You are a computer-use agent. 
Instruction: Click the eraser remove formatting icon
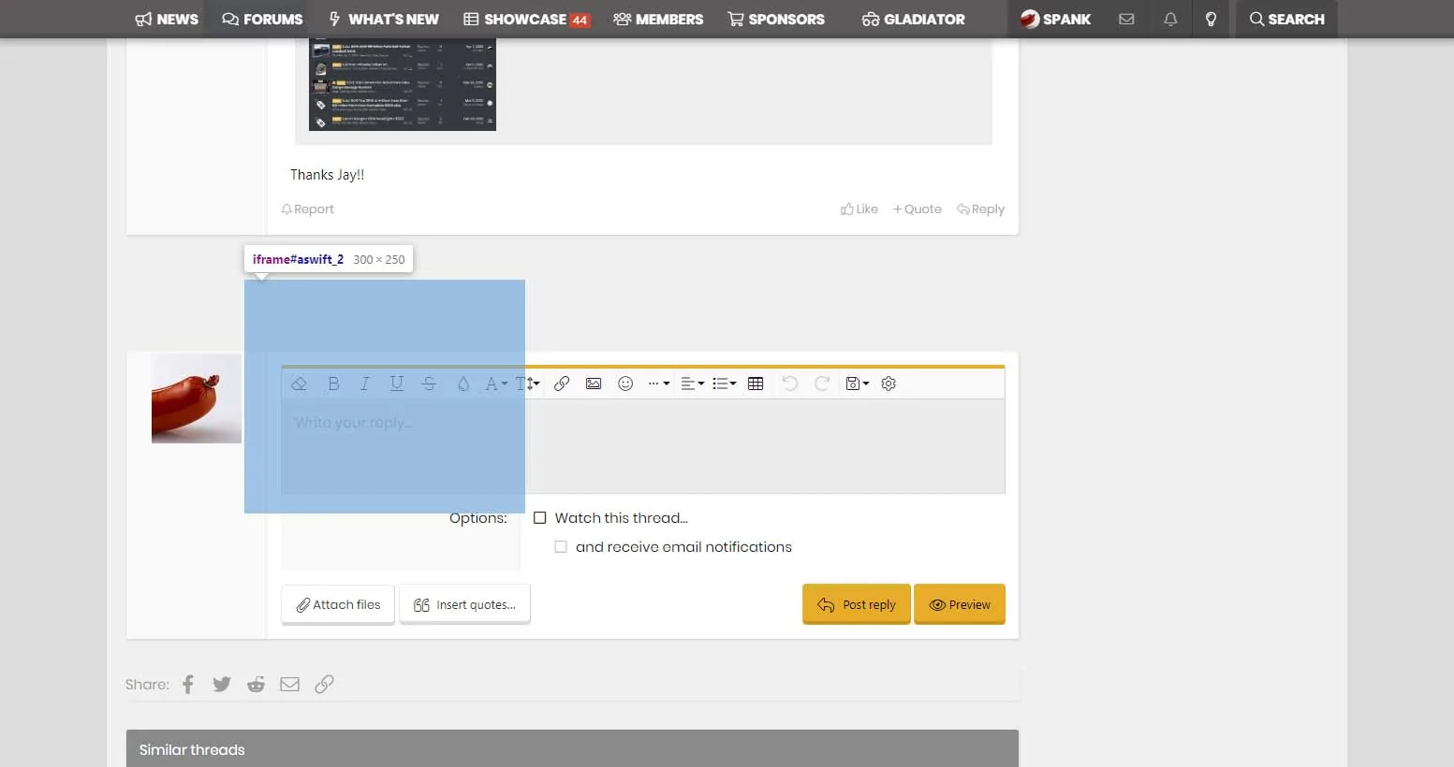(299, 383)
